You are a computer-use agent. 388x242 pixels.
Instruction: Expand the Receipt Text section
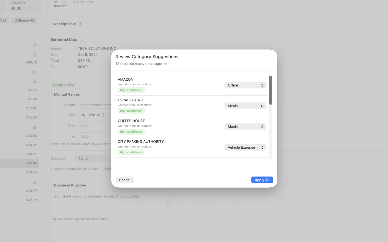click(x=65, y=24)
